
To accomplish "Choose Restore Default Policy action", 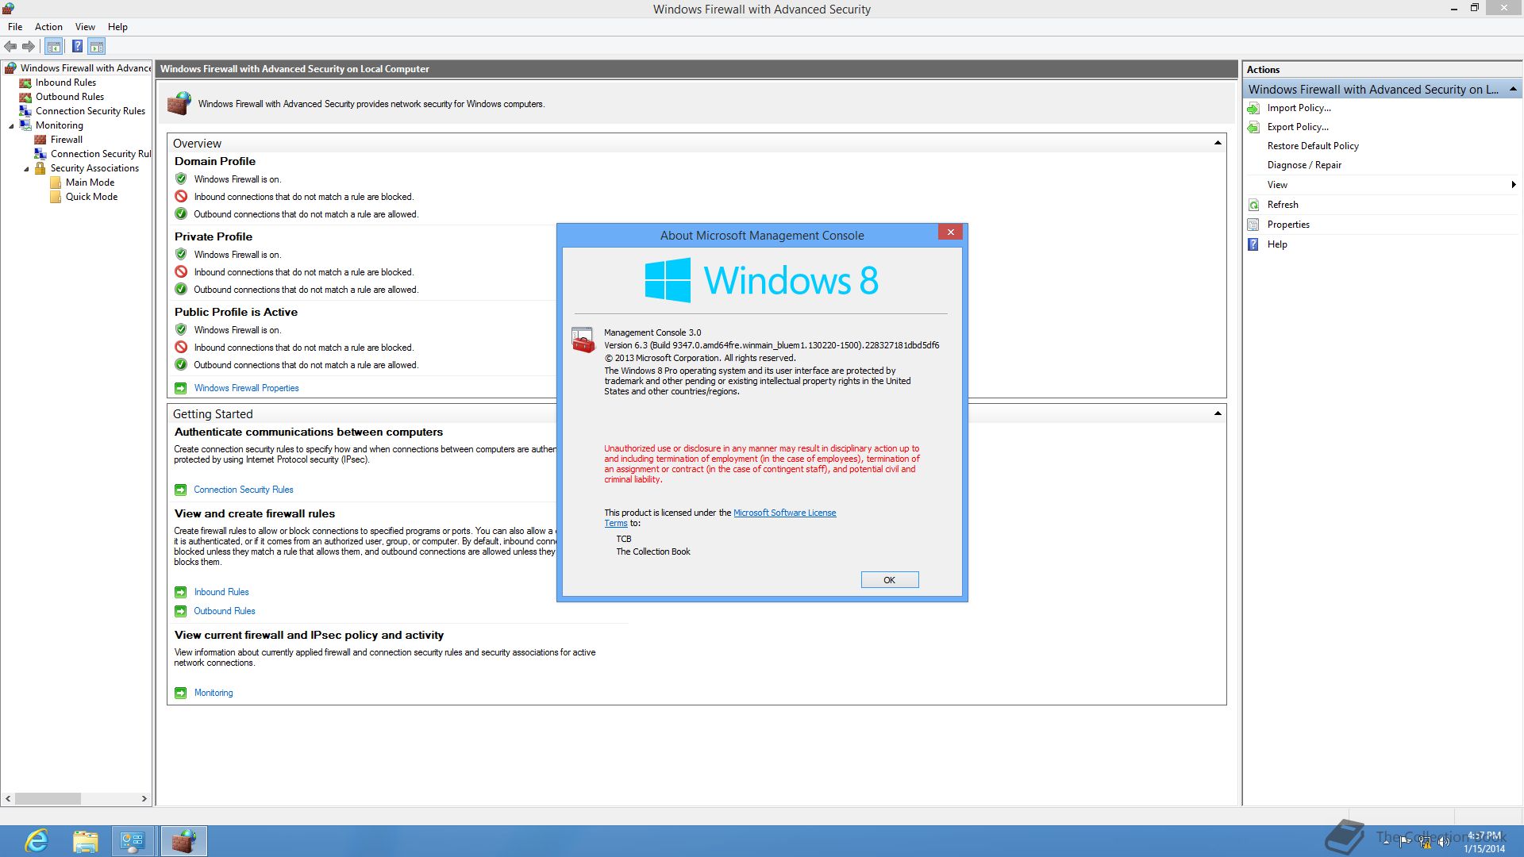I will pos(1313,146).
